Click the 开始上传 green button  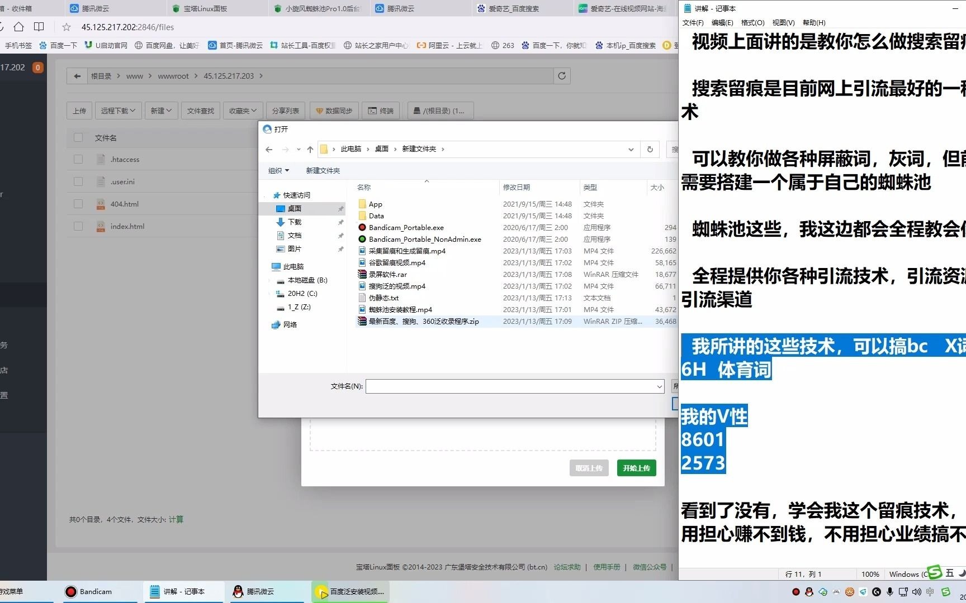pyautogui.click(x=636, y=468)
